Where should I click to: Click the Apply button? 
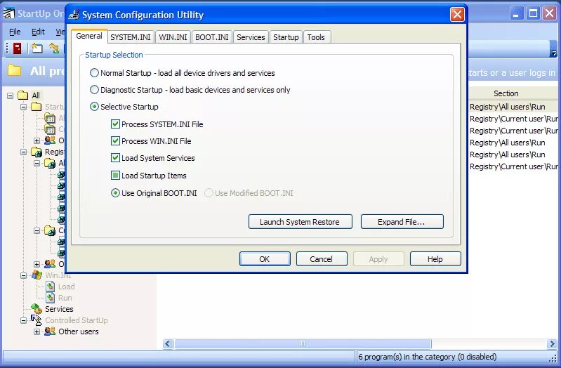378,259
